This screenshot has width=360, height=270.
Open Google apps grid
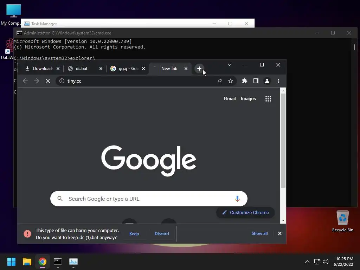click(x=268, y=99)
